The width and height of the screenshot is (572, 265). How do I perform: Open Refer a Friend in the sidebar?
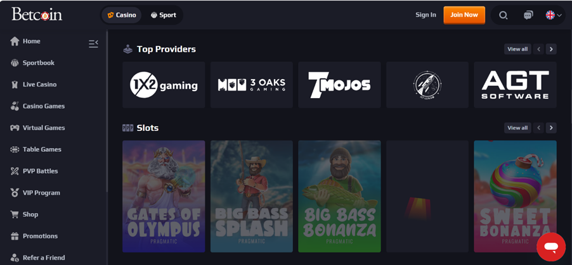[44, 257]
